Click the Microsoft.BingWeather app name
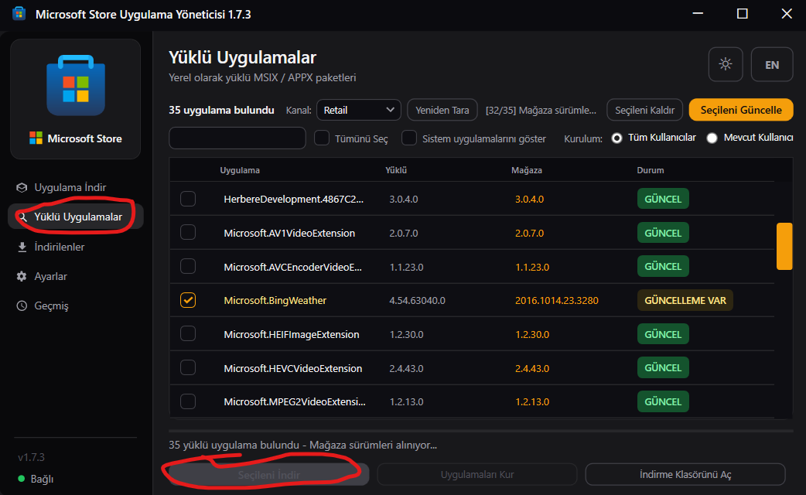806x495 pixels. coord(275,300)
